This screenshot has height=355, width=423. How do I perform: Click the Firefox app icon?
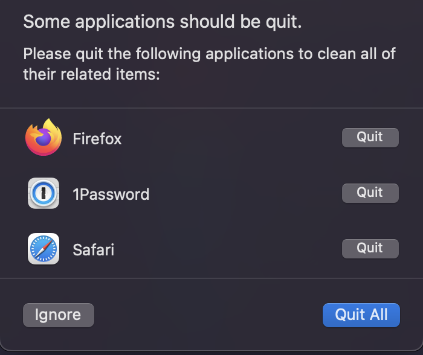44,138
